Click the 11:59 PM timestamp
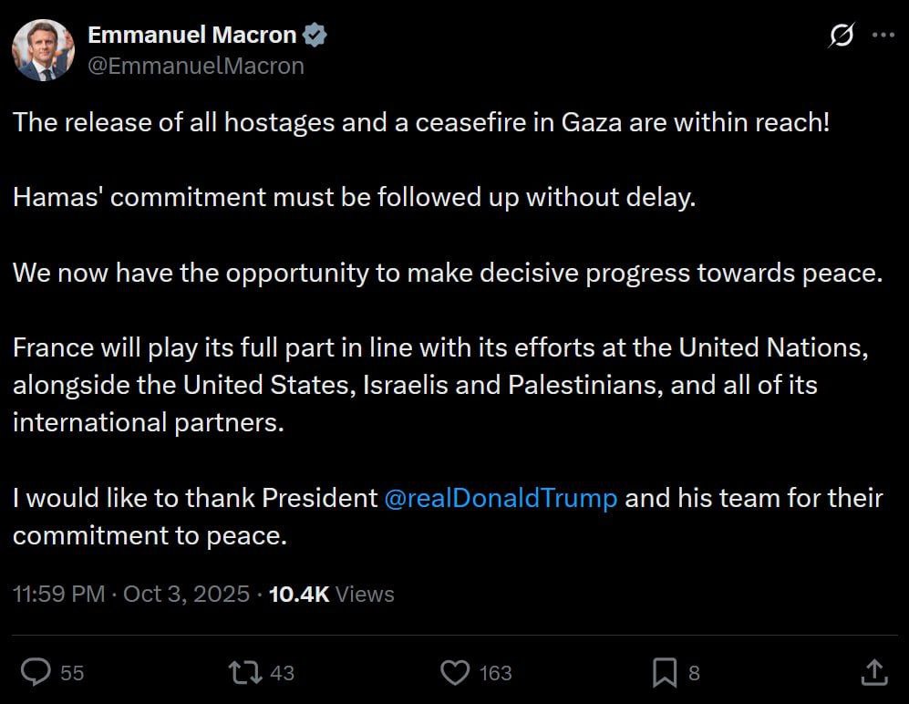The image size is (909, 704). pyautogui.click(x=58, y=595)
